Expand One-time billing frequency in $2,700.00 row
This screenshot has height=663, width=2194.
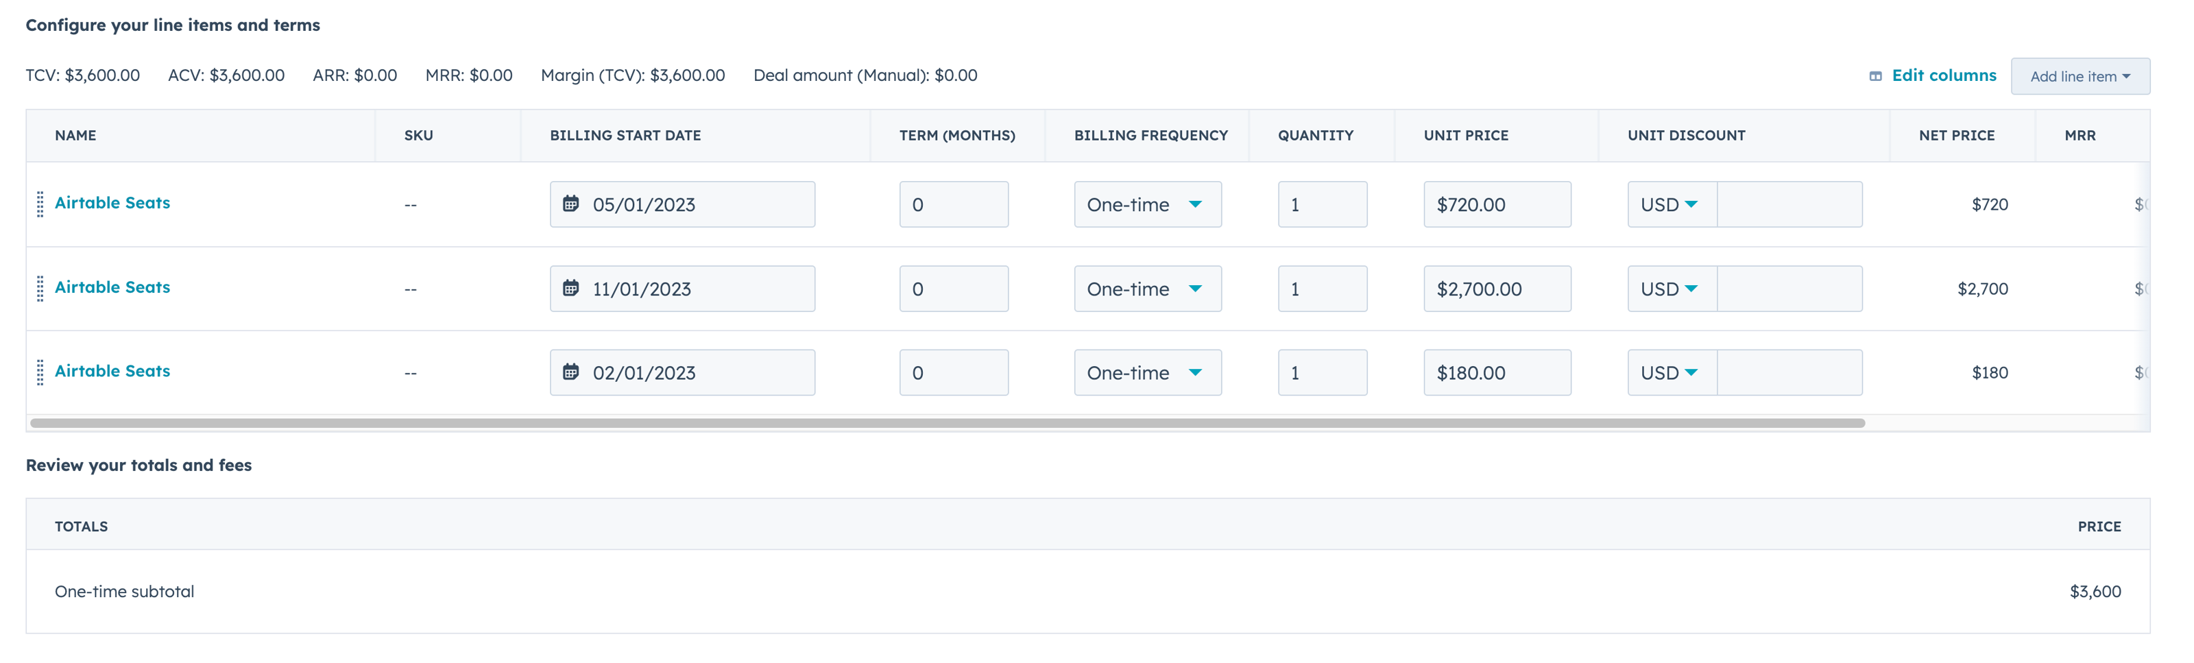pyautogui.click(x=1147, y=289)
